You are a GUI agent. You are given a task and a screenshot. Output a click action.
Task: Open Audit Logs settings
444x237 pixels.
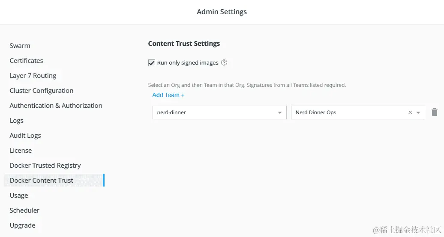point(25,136)
